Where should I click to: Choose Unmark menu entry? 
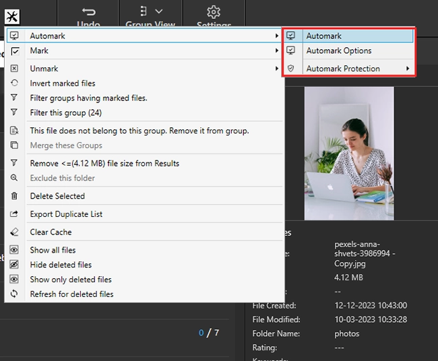click(x=144, y=69)
